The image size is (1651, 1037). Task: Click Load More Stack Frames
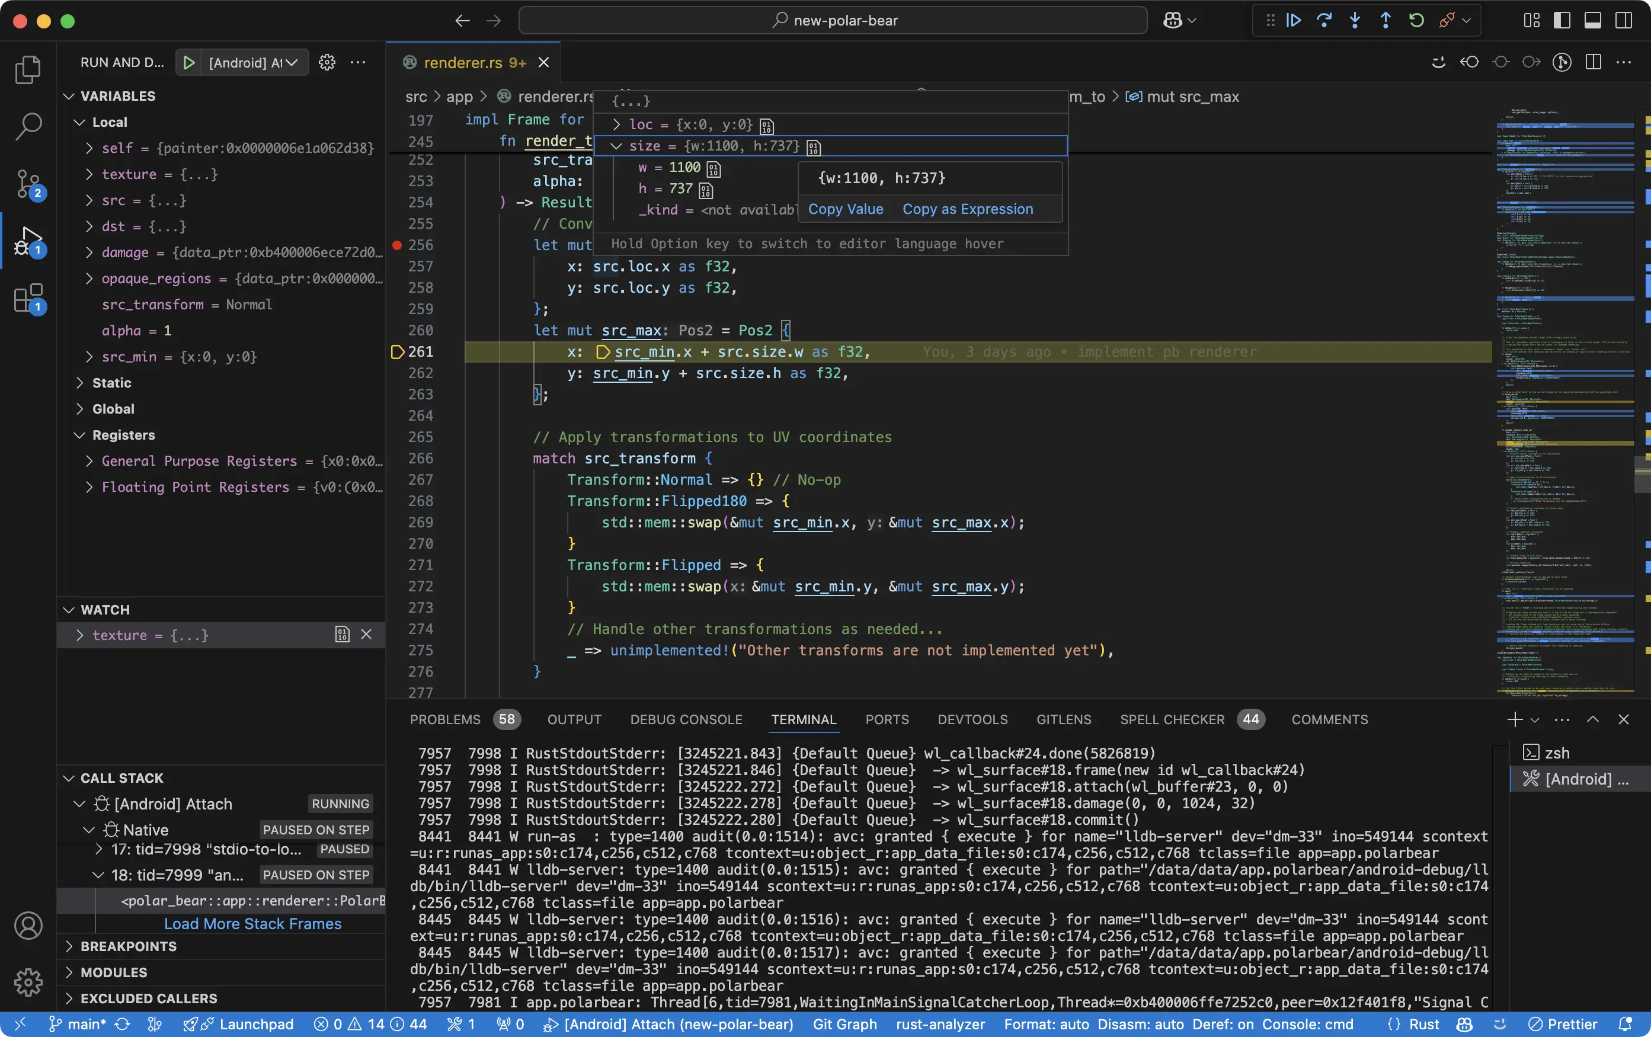[x=252, y=923]
